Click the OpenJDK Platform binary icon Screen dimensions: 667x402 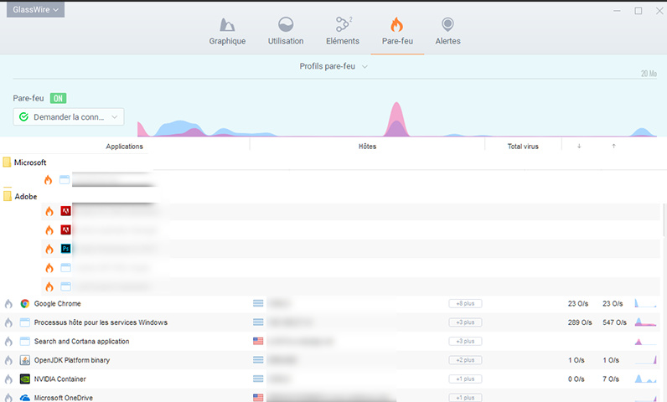click(25, 360)
